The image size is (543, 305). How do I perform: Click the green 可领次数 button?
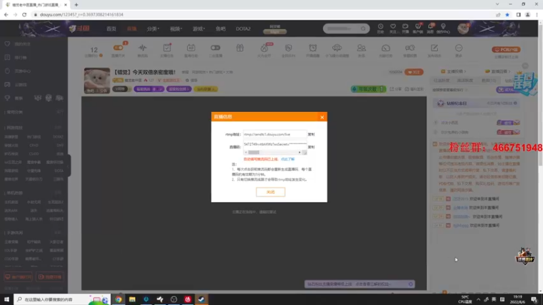point(369,89)
